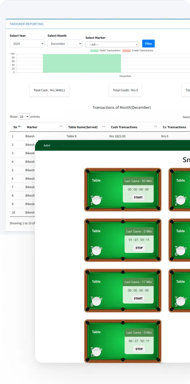Toggle the Debit Transactions legend swatch

coord(94,51)
